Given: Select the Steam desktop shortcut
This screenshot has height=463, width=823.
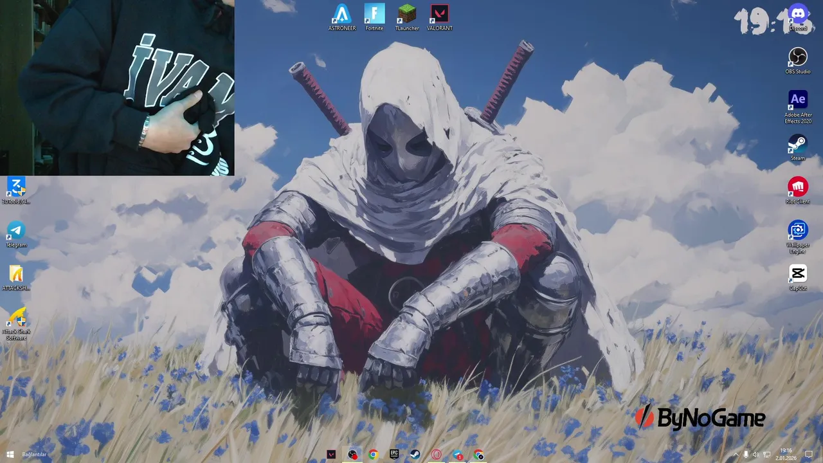Looking at the screenshot, I should tap(798, 147).
